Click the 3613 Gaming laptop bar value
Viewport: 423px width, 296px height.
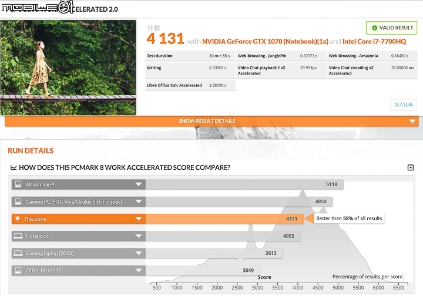pos(271,253)
